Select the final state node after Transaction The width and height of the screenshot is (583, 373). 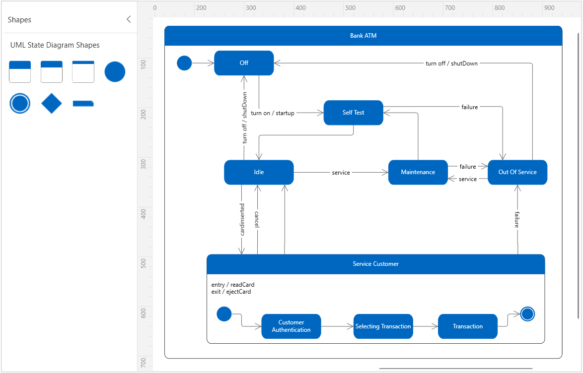(527, 314)
